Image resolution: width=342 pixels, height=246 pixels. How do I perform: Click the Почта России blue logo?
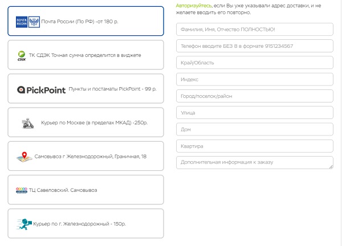point(22,22)
